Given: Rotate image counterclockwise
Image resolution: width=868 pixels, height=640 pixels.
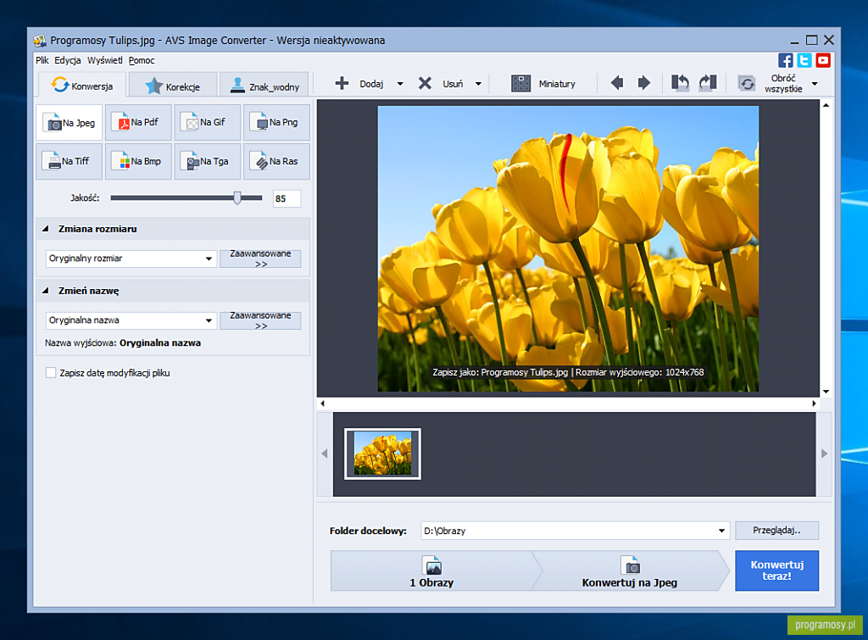Looking at the screenshot, I should point(681,83).
